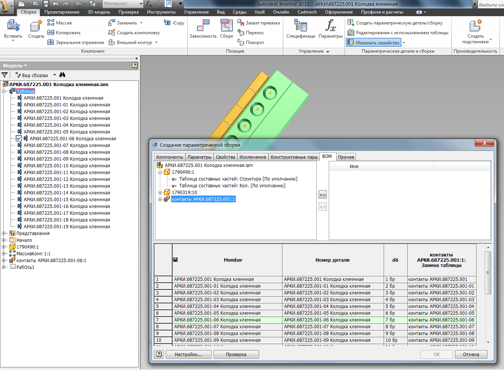Select row 3 header in member table
Screen dimensions: 504x370
[x=163, y=293]
